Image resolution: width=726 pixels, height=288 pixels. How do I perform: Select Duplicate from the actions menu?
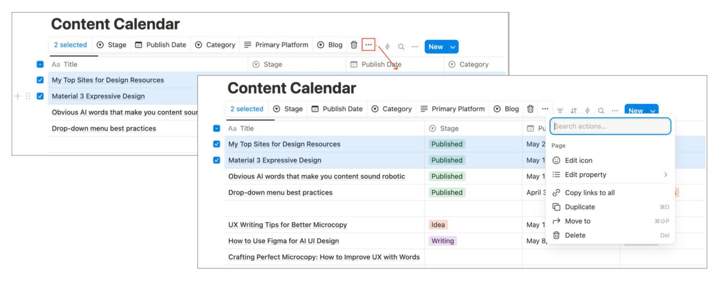(x=579, y=207)
